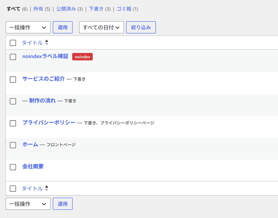Click the 絞り込み filter button
This screenshot has width=278, height=218.
point(141,27)
